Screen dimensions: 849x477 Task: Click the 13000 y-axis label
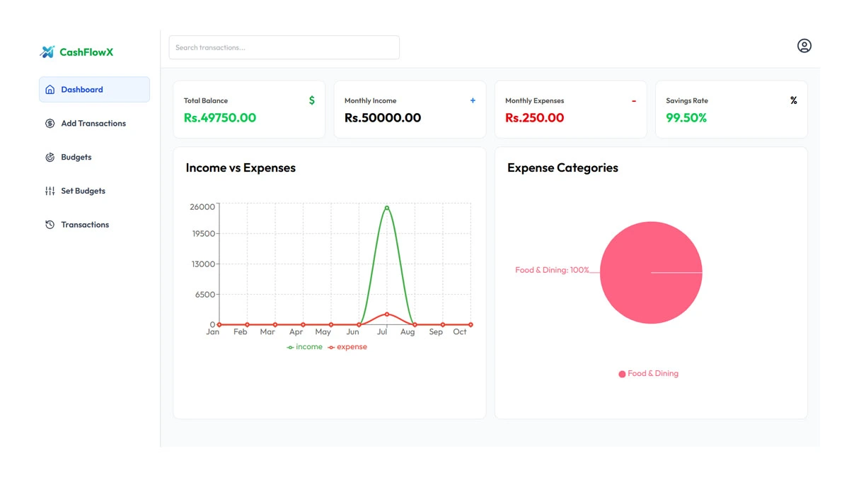tap(202, 264)
